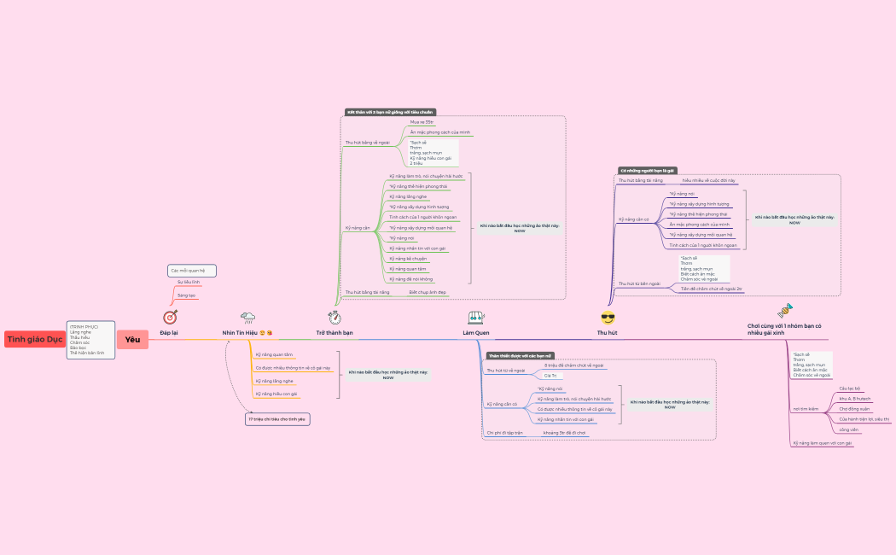Click the stopwatch icon above Trở thành bạn
896x555 pixels.
coord(335,318)
